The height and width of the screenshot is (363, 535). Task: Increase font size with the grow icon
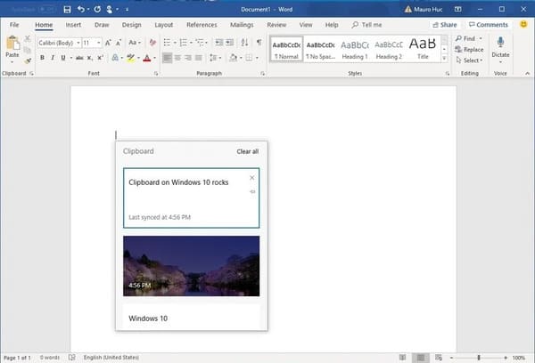coord(108,43)
